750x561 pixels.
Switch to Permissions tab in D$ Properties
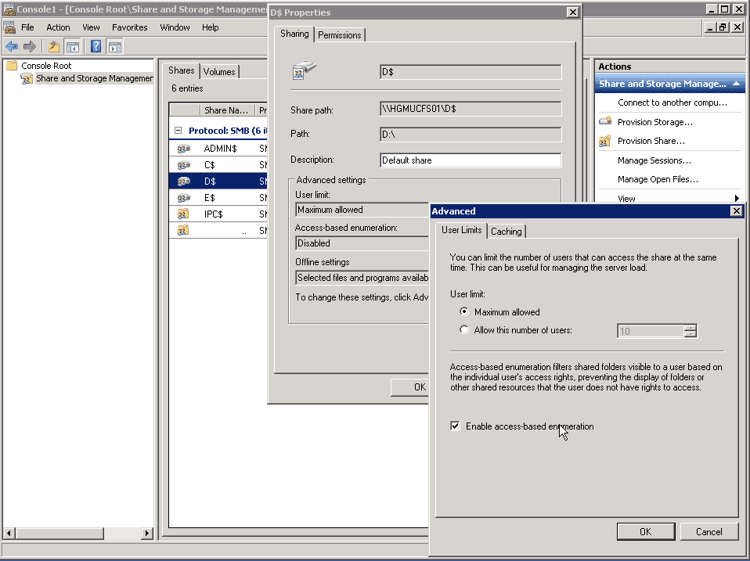[x=339, y=35]
